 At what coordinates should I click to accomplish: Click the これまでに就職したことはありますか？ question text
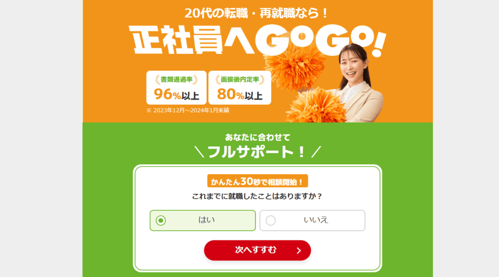pyautogui.click(x=257, y=196)
